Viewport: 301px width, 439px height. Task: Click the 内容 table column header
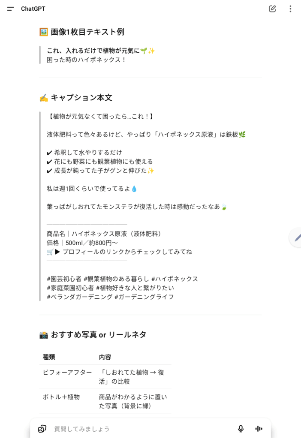coord(105,357)
